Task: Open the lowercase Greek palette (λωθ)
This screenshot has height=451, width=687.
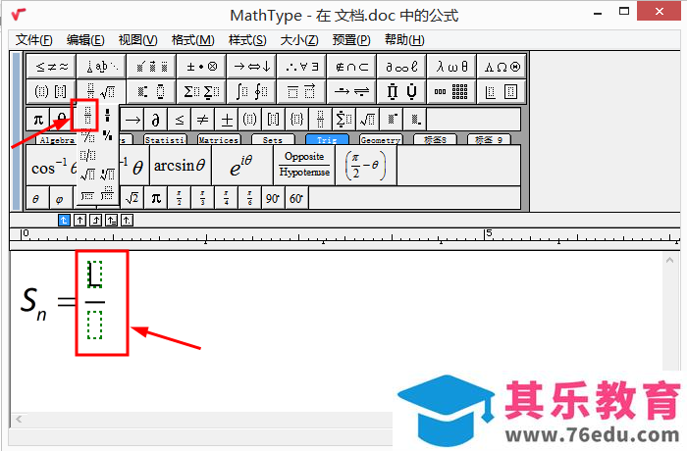Action: tap(451, 66)
